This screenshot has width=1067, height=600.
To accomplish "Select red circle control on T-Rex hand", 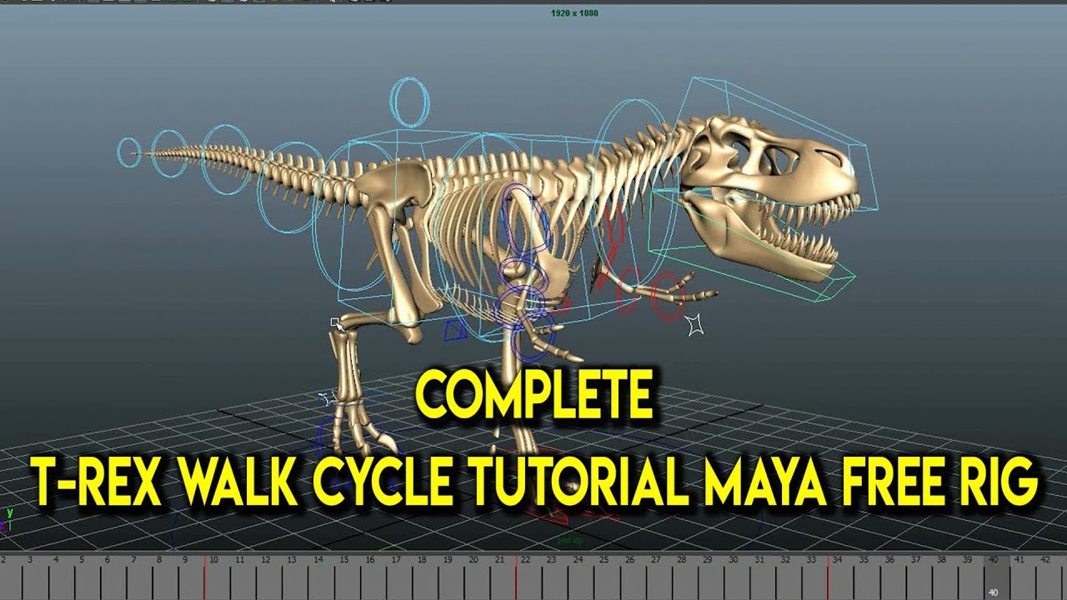I will tap(668, 295).
